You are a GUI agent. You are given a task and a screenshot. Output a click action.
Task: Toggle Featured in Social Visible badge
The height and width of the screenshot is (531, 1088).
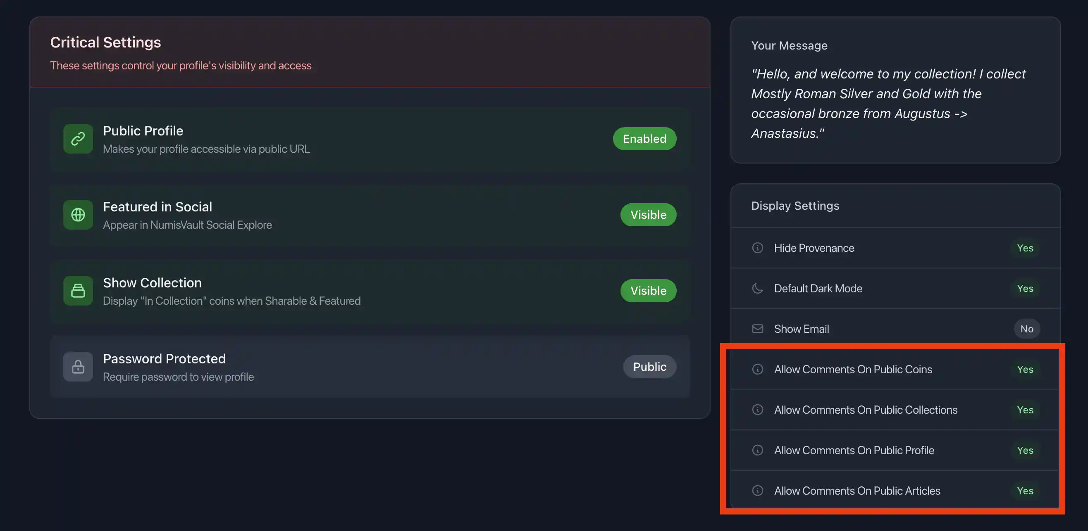[x=648, y=215]
